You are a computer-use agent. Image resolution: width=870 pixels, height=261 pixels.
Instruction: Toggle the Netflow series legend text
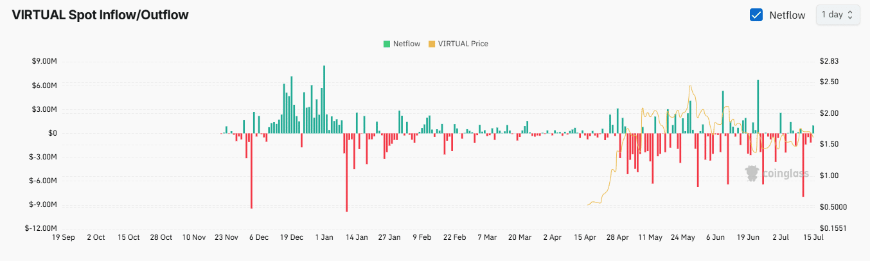[406, 44]
